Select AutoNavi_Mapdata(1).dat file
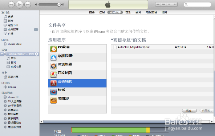The height and width of the screenshot is (136, 215). 162,47
